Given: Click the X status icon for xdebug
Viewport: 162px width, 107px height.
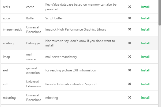Looking at the screenshot, I should click(x=130, y=43).
